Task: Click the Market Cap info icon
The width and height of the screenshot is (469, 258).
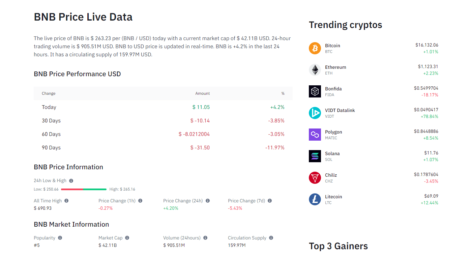Action: coord(127,238)
